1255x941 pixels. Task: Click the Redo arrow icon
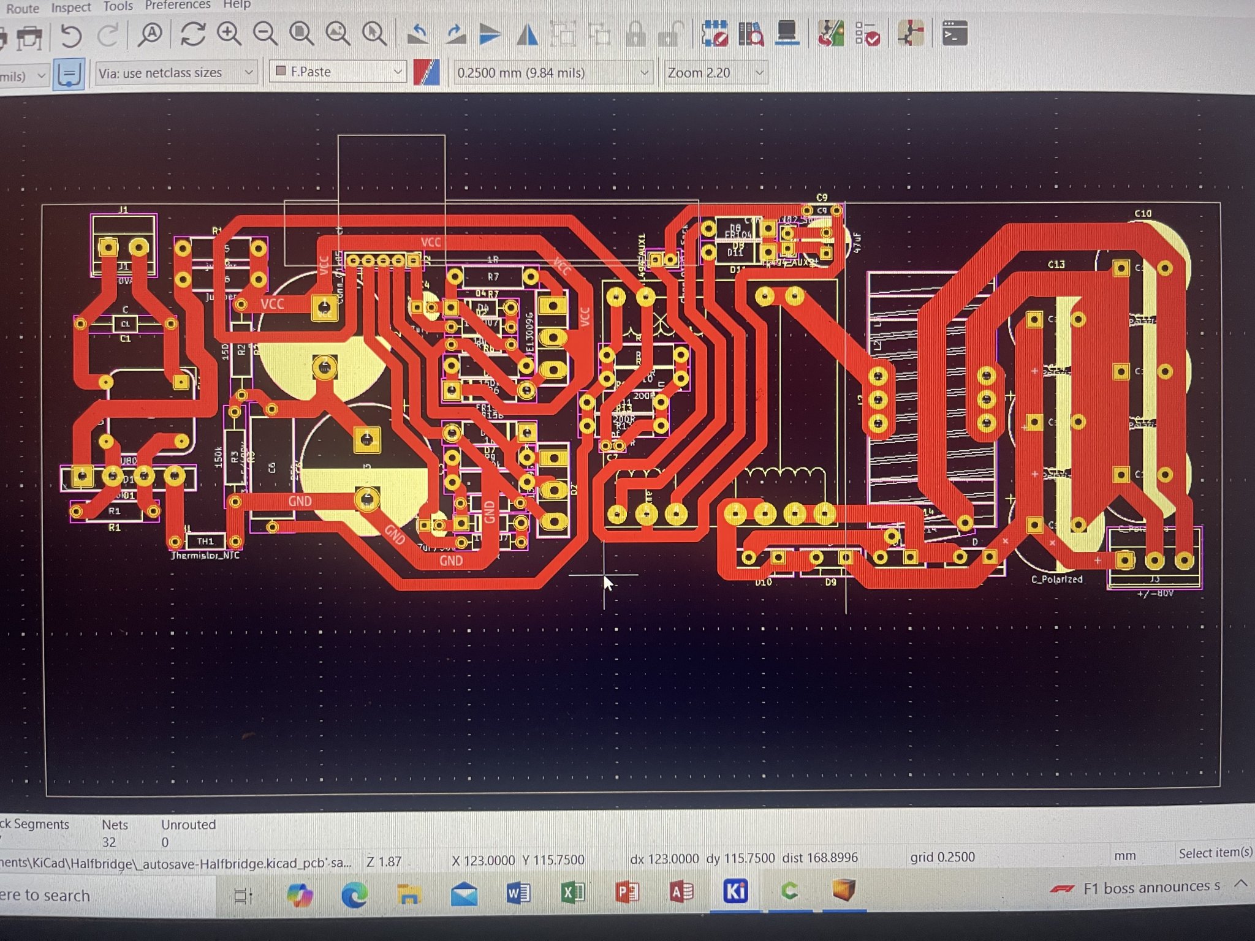point(108,36)
